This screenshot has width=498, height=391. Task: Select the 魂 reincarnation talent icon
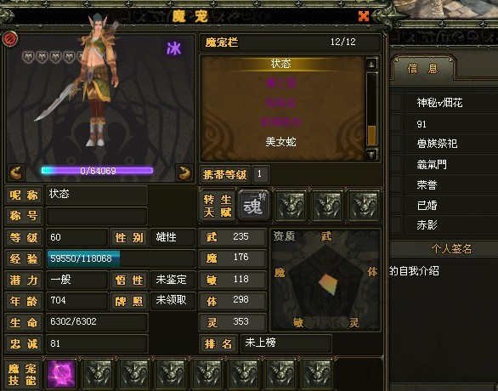tap(254, 206)
